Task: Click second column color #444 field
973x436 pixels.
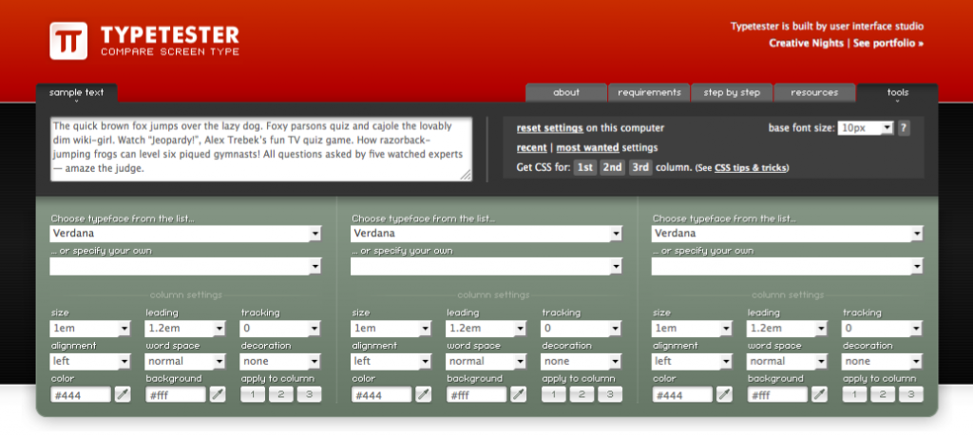Action: coord(382,394)
